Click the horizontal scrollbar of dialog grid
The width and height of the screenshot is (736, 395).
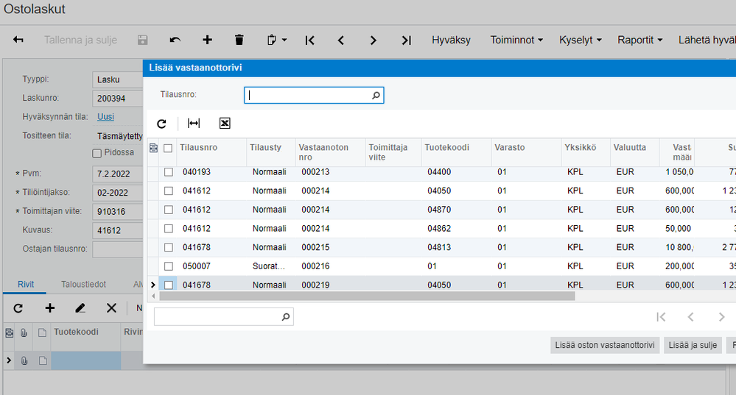click(367, 296)
